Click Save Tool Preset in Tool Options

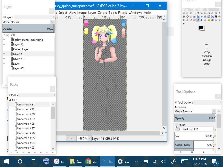click(x=180, y=152)
